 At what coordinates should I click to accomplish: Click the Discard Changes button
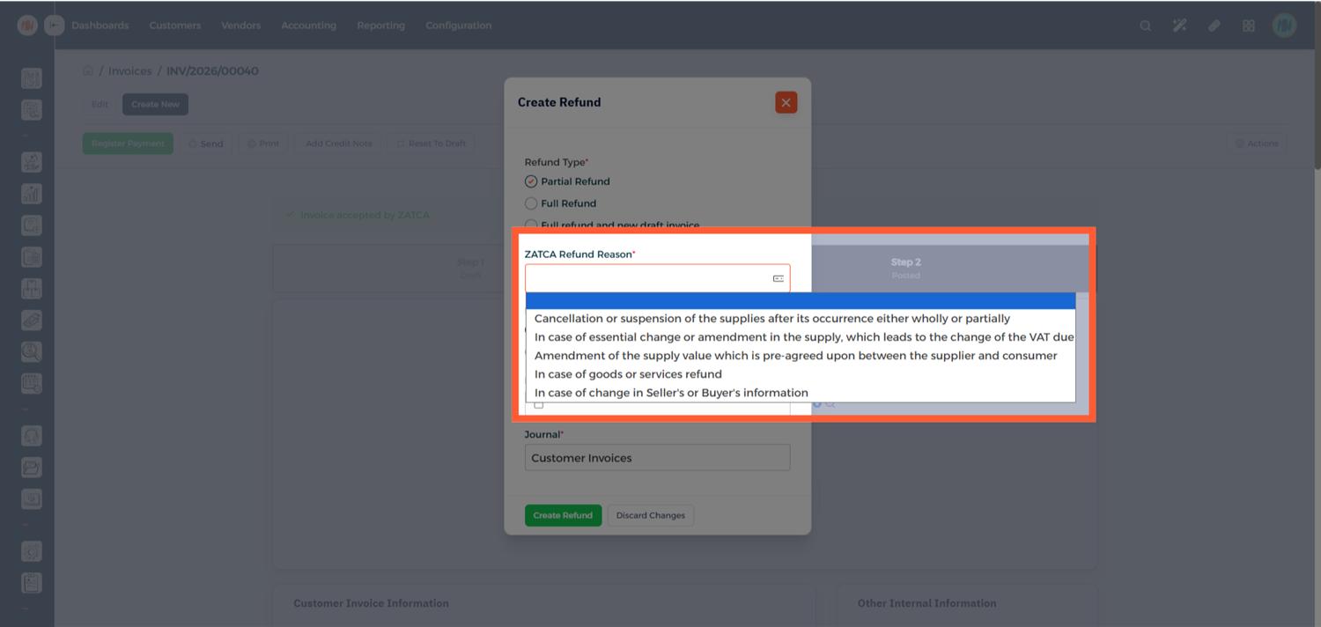(650, 515)
